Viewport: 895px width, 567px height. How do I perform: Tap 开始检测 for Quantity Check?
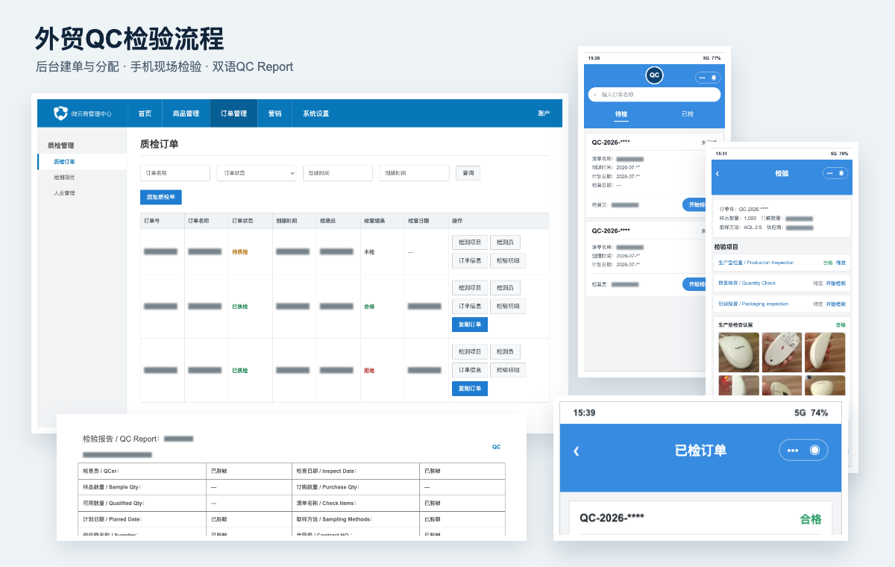tap(835, 283)
